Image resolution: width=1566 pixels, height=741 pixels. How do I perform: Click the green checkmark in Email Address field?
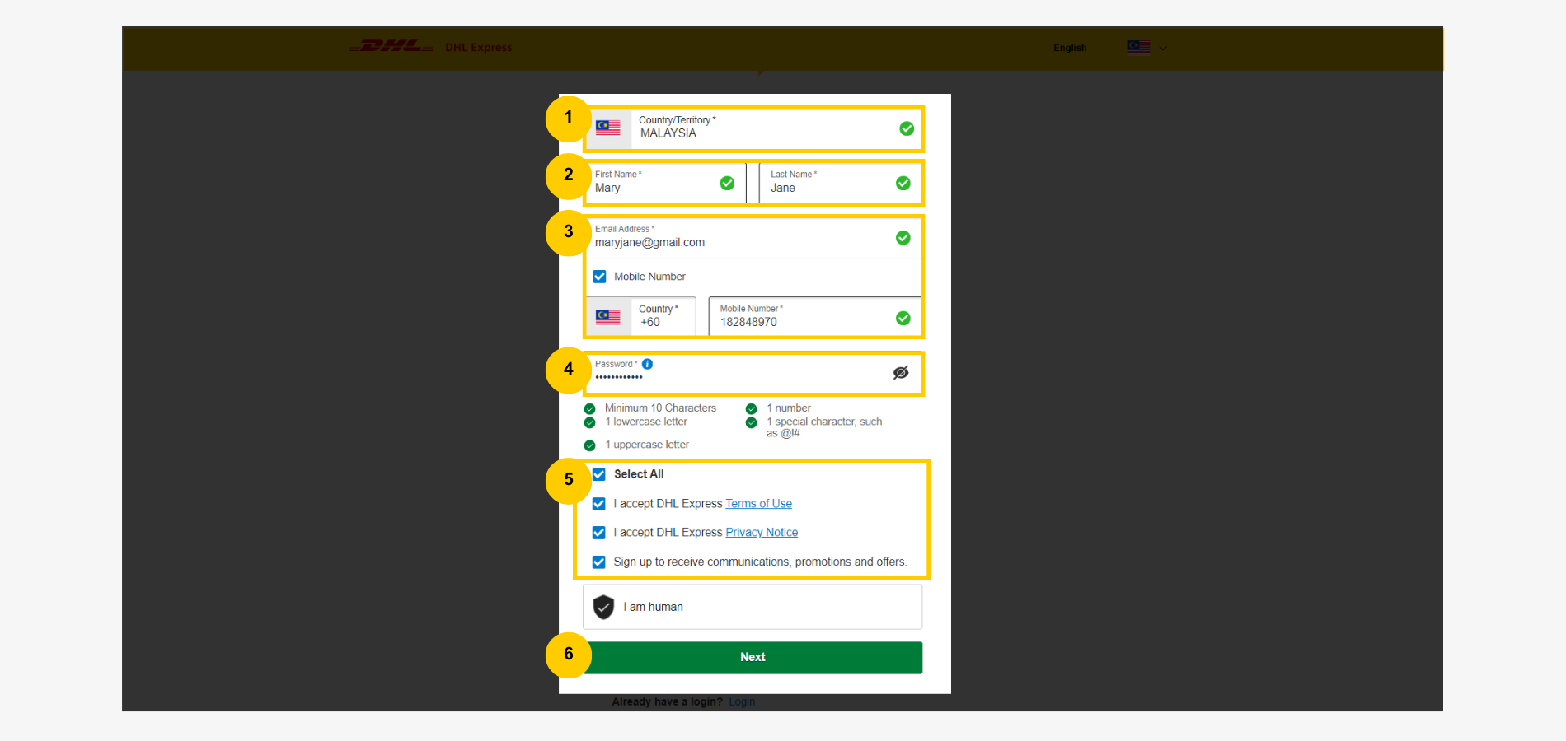(x=903, y=238)
